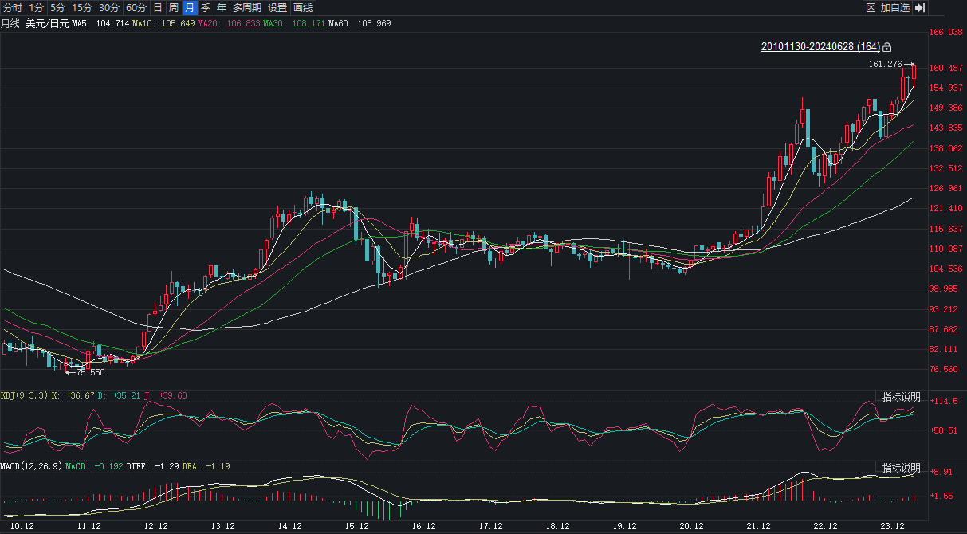Open the 设置 settings menu

(277, 8)
